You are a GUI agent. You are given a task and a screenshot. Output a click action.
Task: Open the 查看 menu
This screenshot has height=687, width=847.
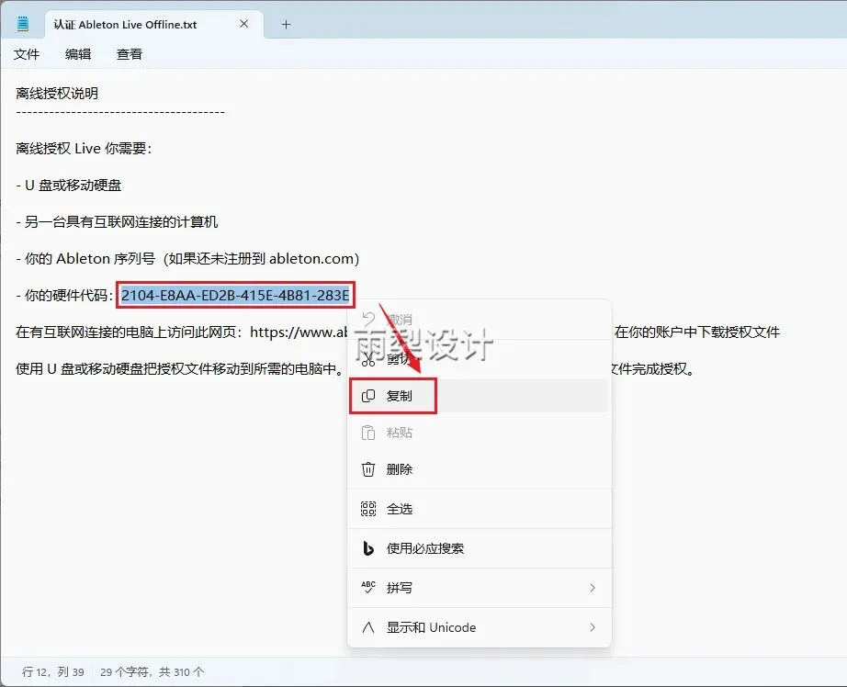click(130, 54)
